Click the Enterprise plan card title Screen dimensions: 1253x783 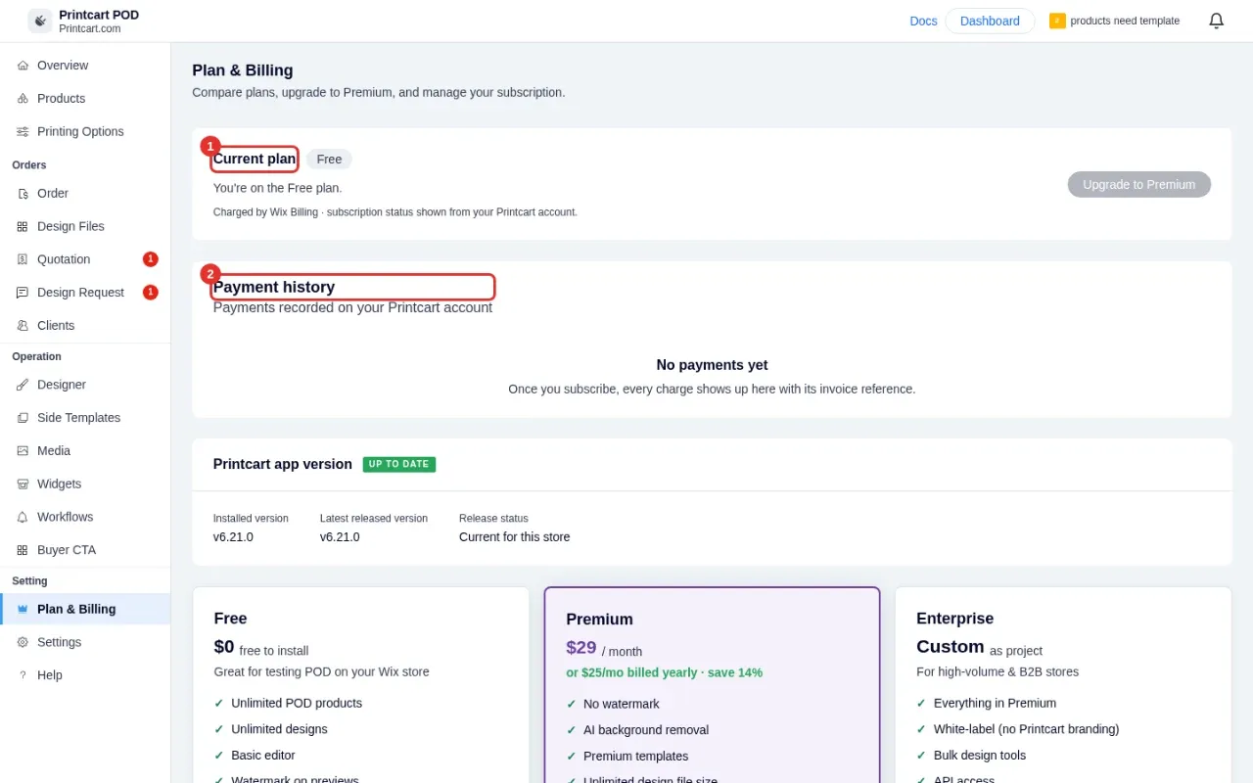click(x=954, y=619)
